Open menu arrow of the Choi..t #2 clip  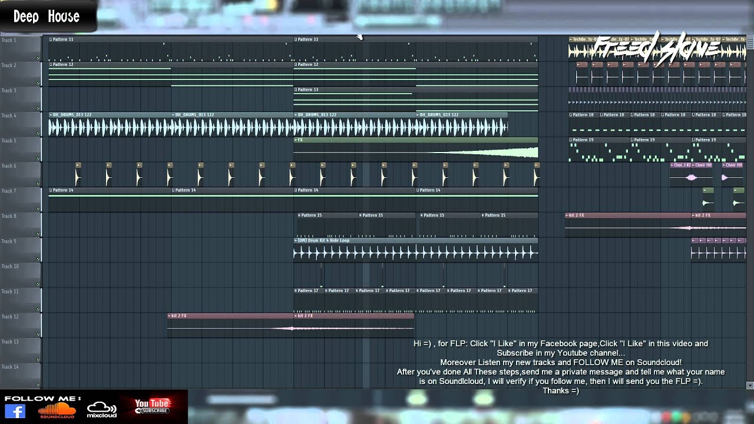pos(672,165)
